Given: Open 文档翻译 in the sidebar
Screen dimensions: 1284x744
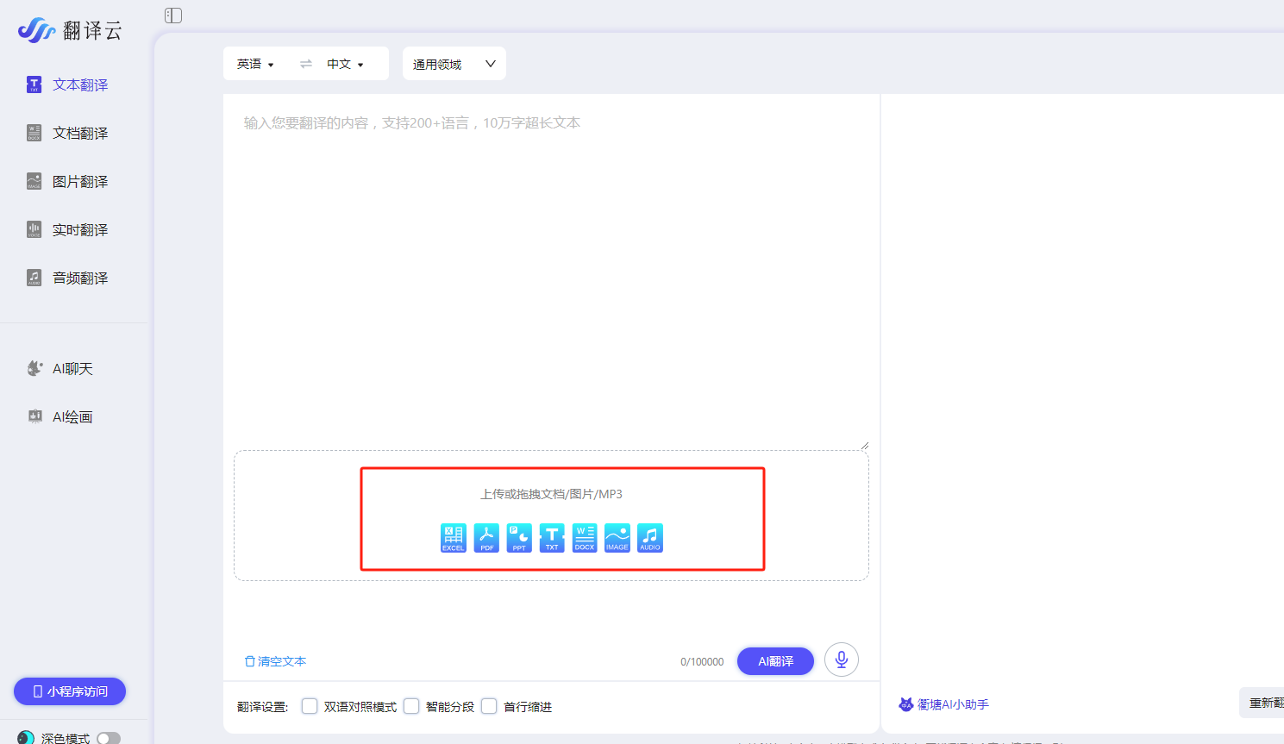Looking at the screenshot, I should 67,133.
